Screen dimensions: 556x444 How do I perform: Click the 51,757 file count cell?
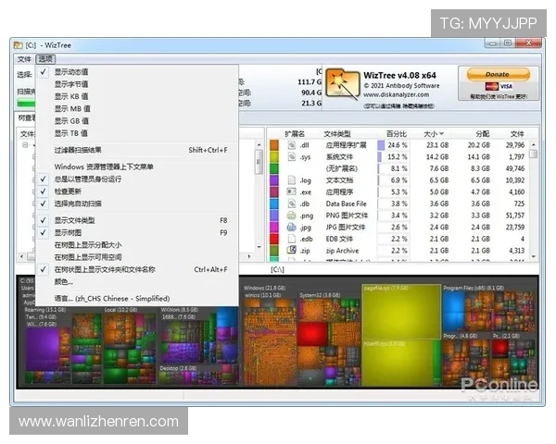click(515, 216)
